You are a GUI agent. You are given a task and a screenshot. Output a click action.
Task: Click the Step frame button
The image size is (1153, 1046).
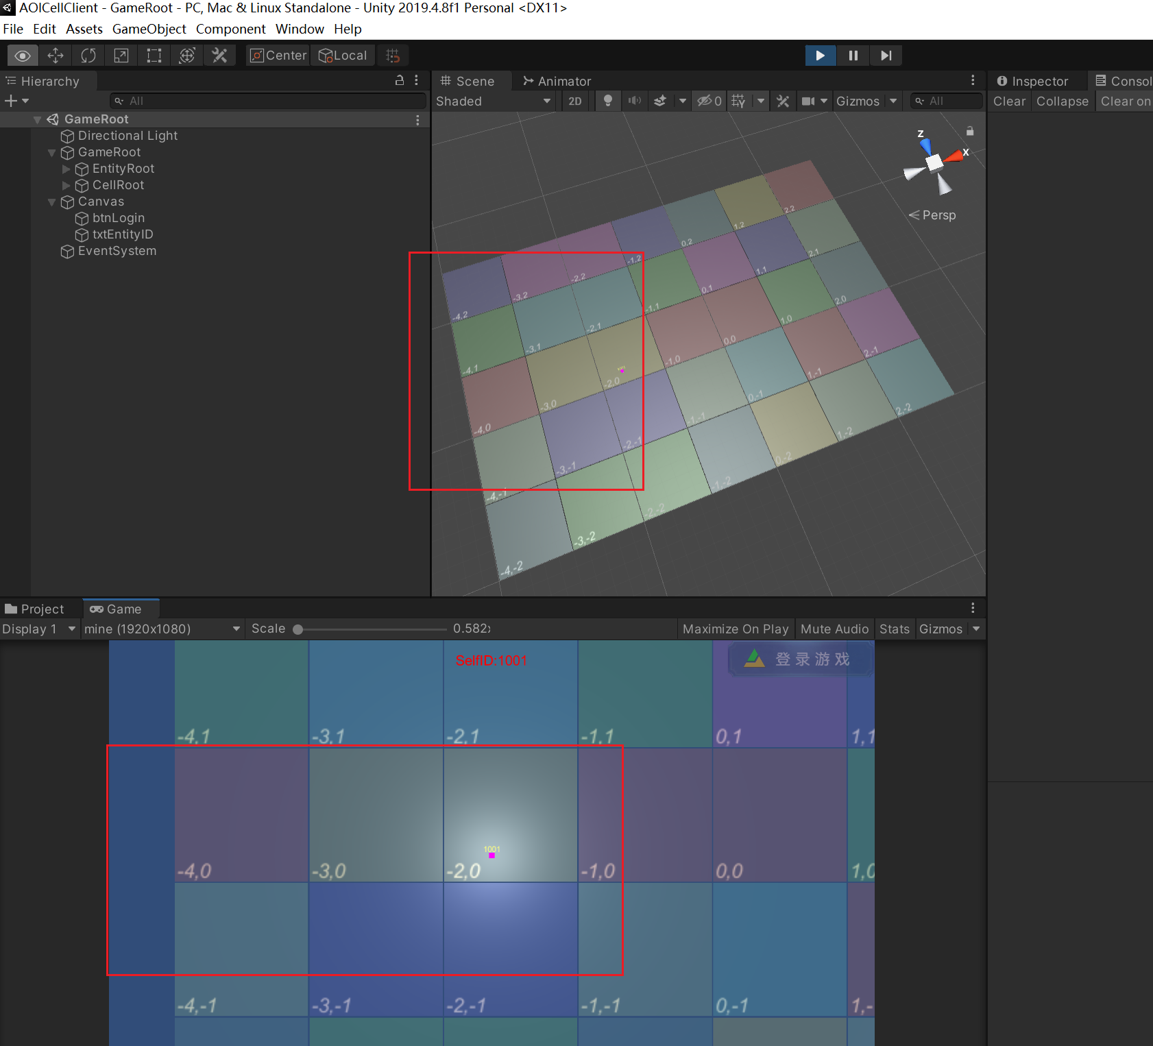coord(886,56)
